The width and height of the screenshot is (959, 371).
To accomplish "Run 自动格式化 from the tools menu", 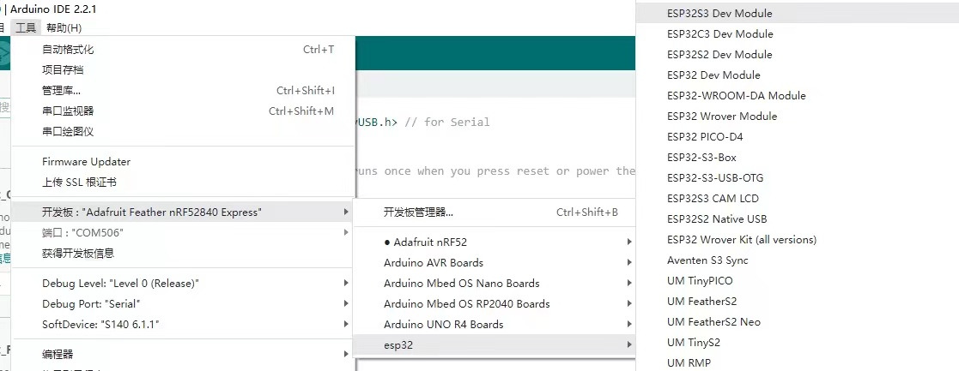I will (183, 50).
